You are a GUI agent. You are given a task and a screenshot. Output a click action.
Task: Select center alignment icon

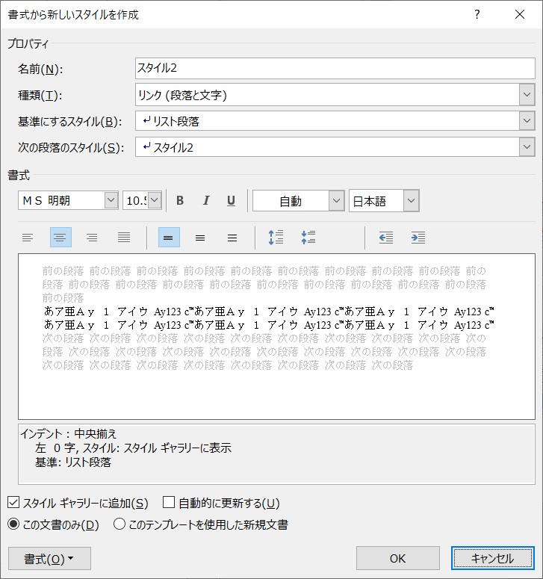(60, 237)
